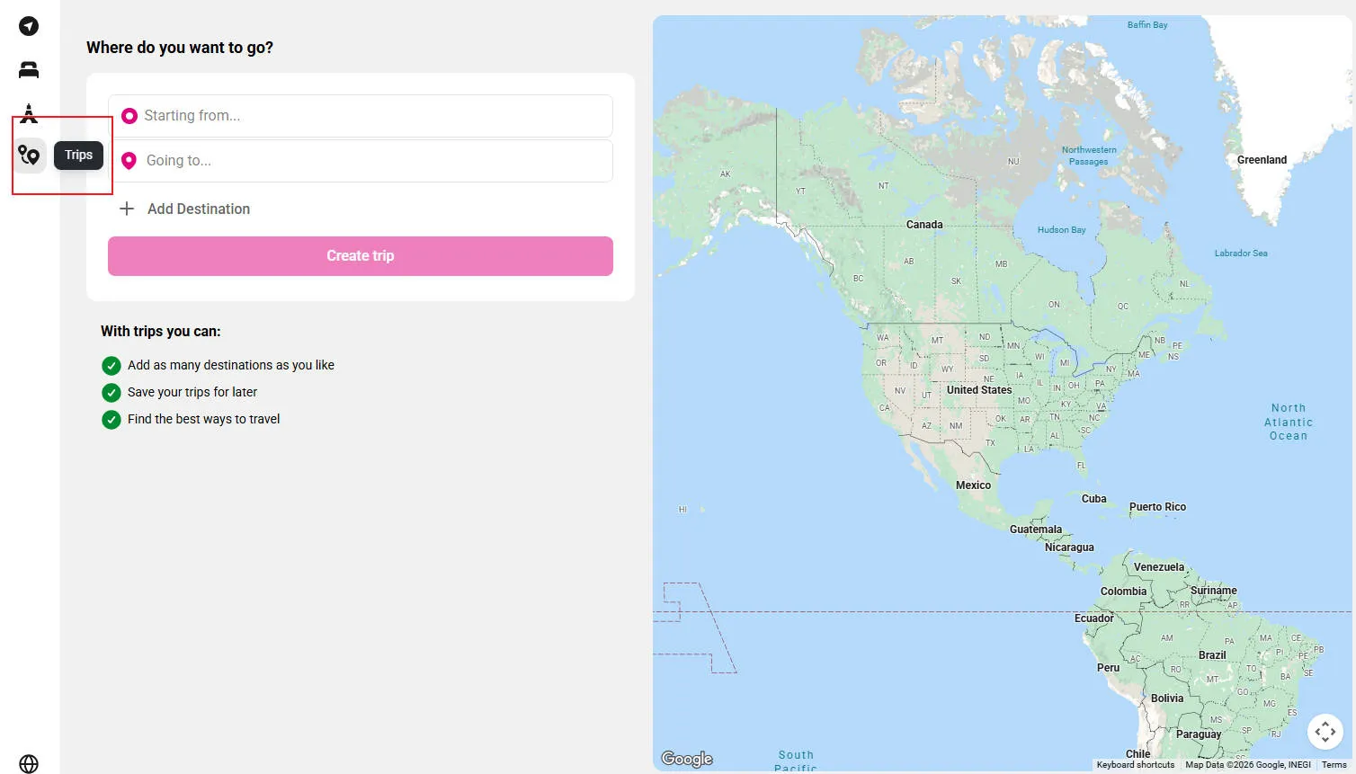Click the map camera controls button
The height and width of the screenshot is (774, 1356).
pos(1325,732)
